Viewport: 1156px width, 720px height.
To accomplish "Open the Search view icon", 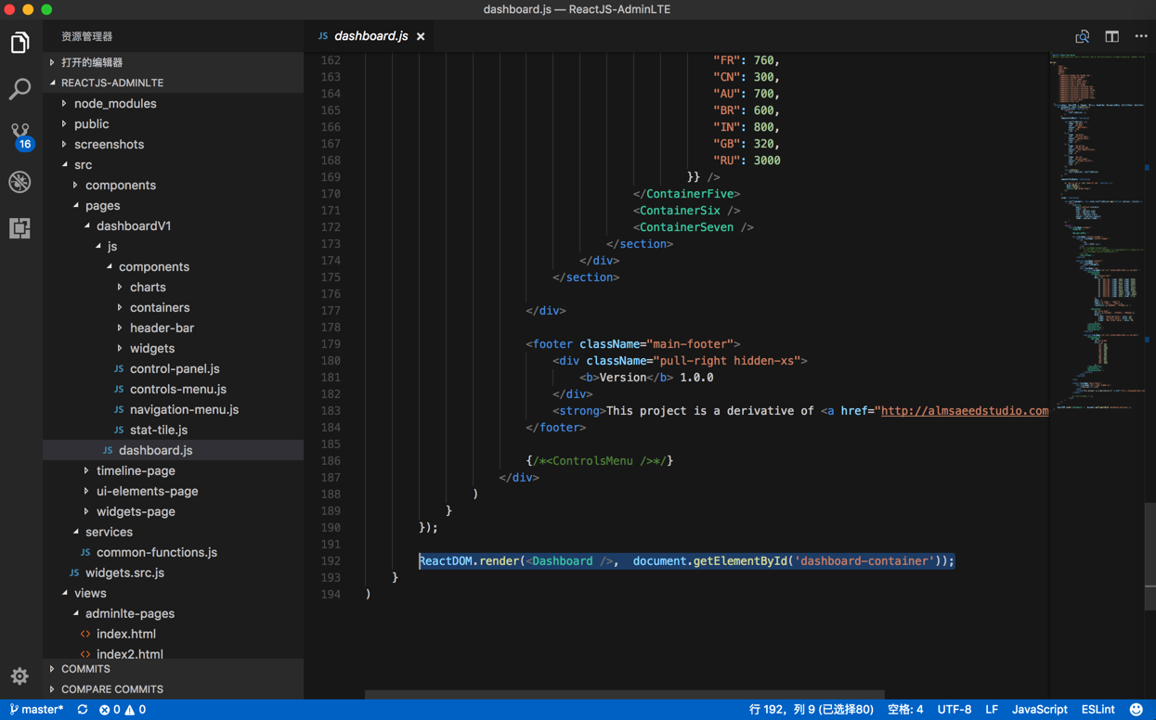I will pyautogui.click(x=19, y=89).
